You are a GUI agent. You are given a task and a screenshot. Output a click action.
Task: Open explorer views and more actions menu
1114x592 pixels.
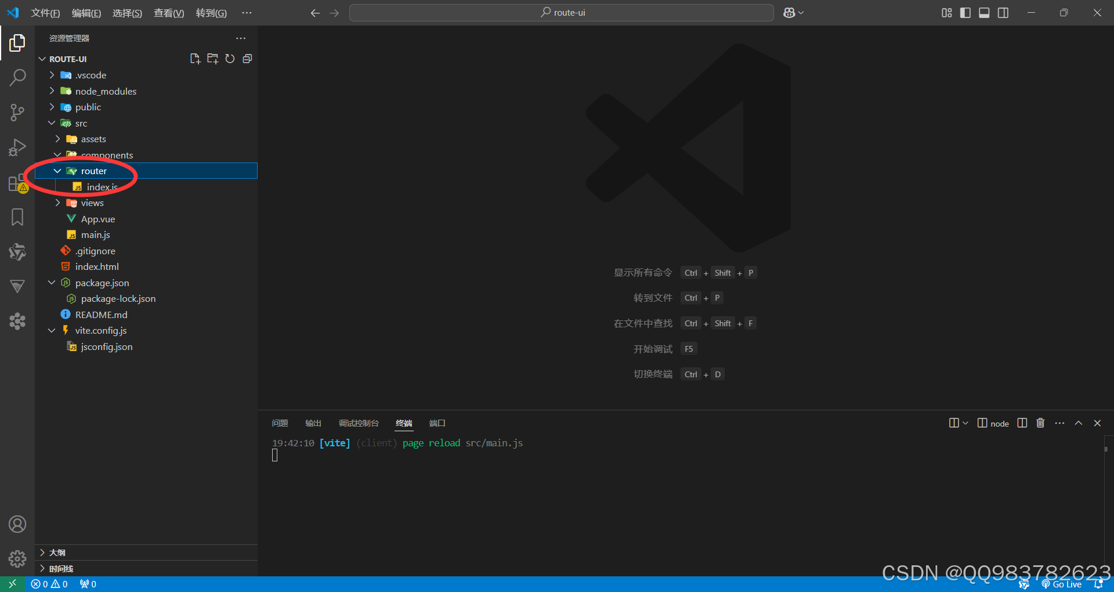coord(241,38)
